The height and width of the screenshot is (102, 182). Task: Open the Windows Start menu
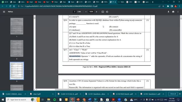[3, 99]
